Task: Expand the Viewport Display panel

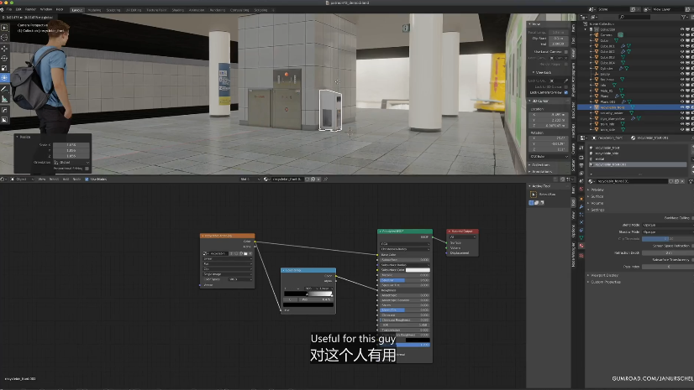Action: pyautogui.click(x=604, y=275)
